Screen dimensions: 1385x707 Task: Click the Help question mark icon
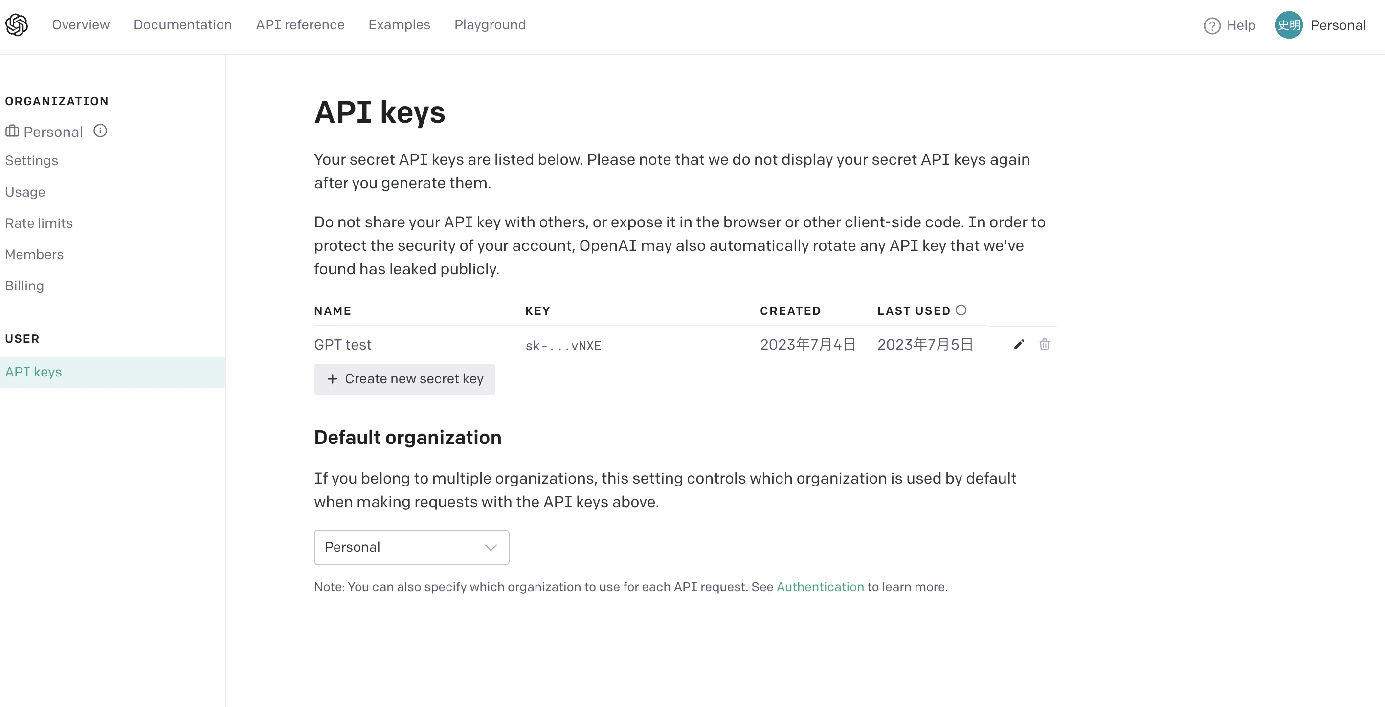[1212, 25]
